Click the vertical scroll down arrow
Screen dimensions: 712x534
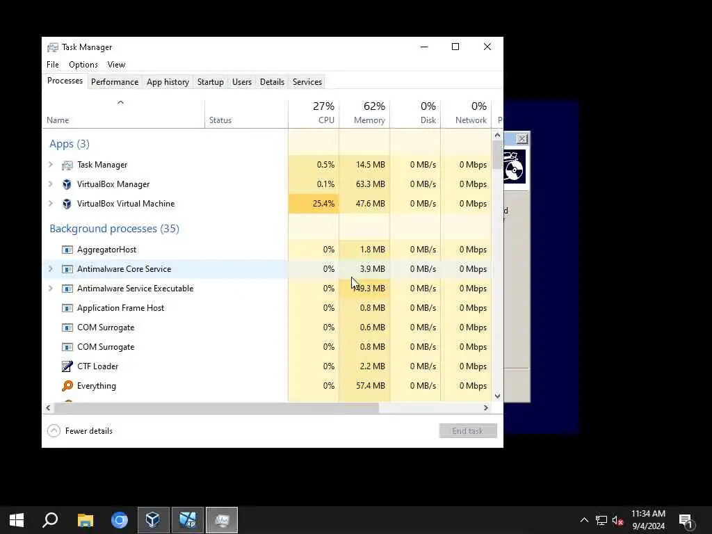coord(497,396)
